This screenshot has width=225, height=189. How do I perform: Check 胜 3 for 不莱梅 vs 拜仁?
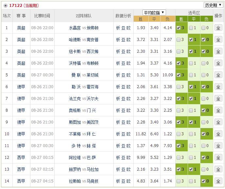click(x=178, y=134)
